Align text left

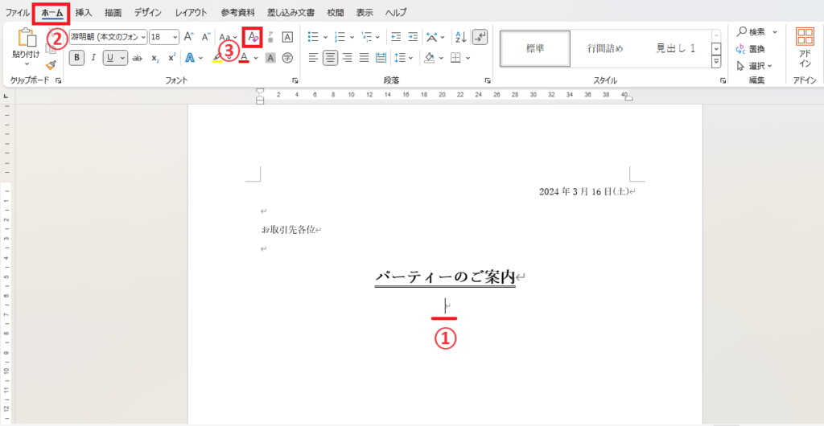coord(313,58)
